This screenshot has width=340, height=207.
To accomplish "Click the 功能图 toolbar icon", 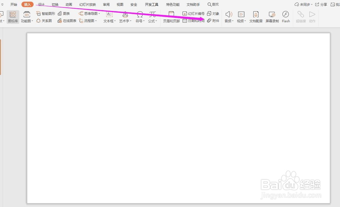I will [27, 14].
